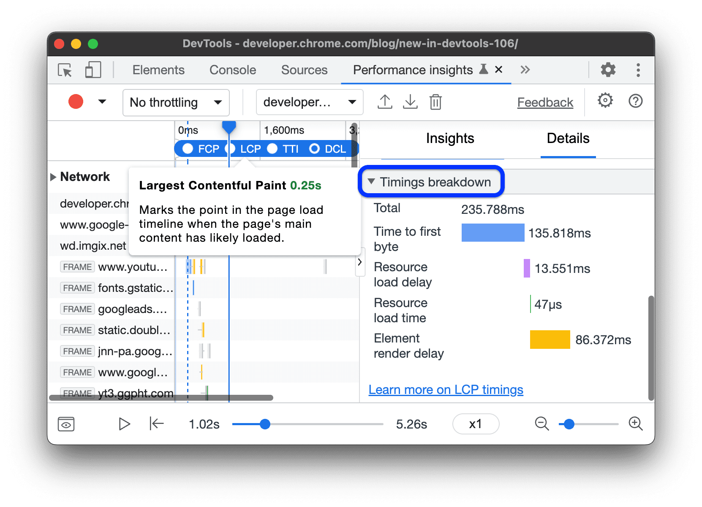Screen dimensions: 702x507
Task: Click the download/import recording icon
Action: coord(410,102)
